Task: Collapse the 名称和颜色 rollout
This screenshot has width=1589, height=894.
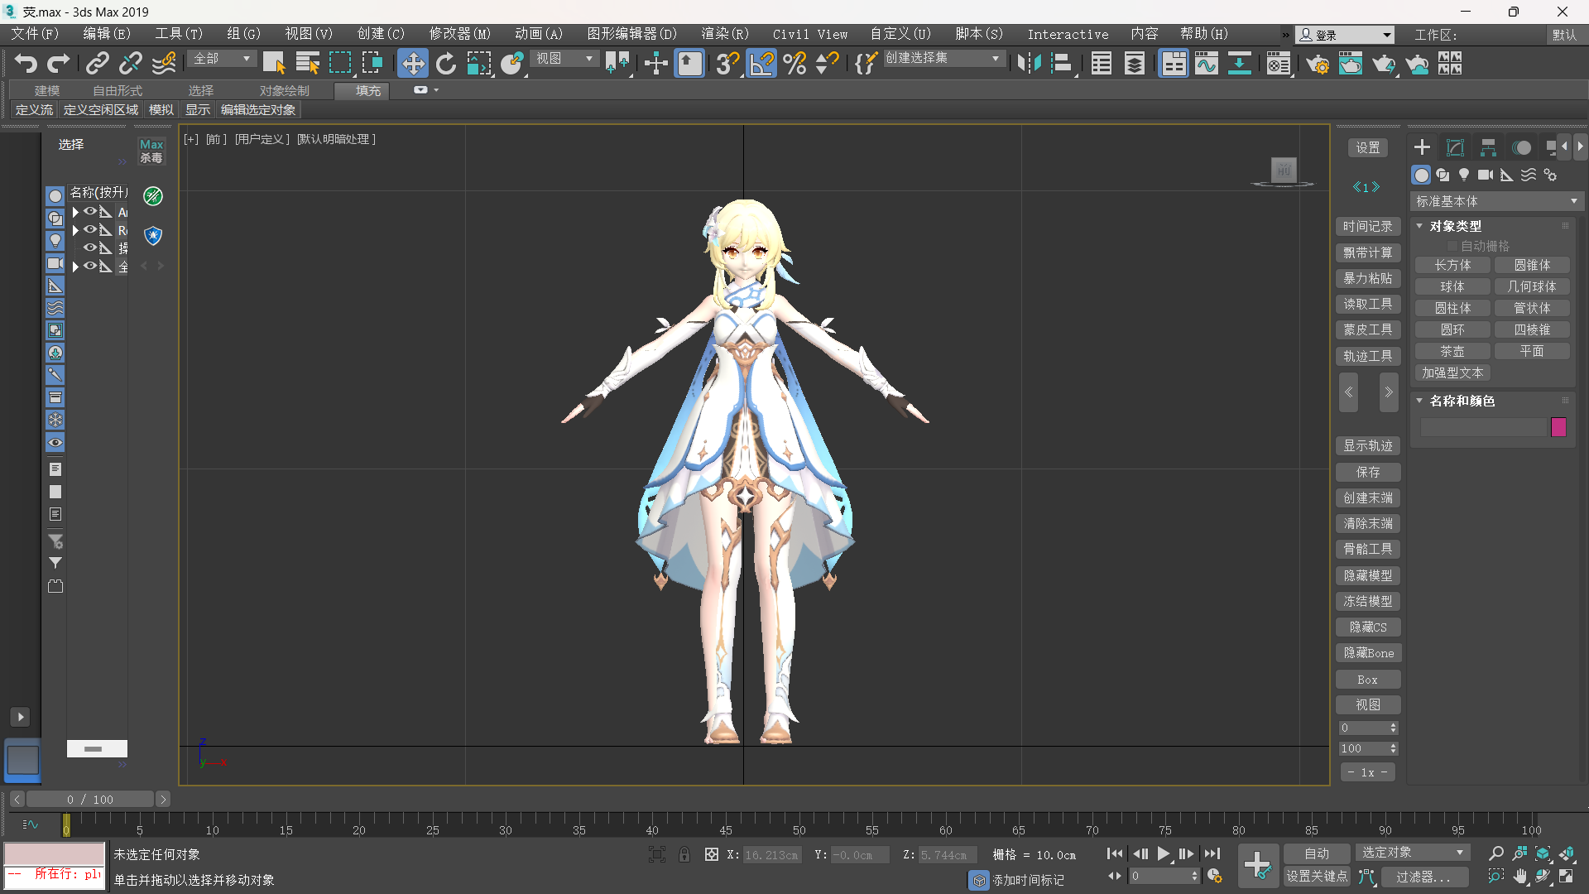Action: click(x=1419, y=401)
